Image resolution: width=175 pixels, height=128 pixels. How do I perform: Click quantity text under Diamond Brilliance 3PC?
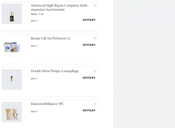click(x=34, y=111)
